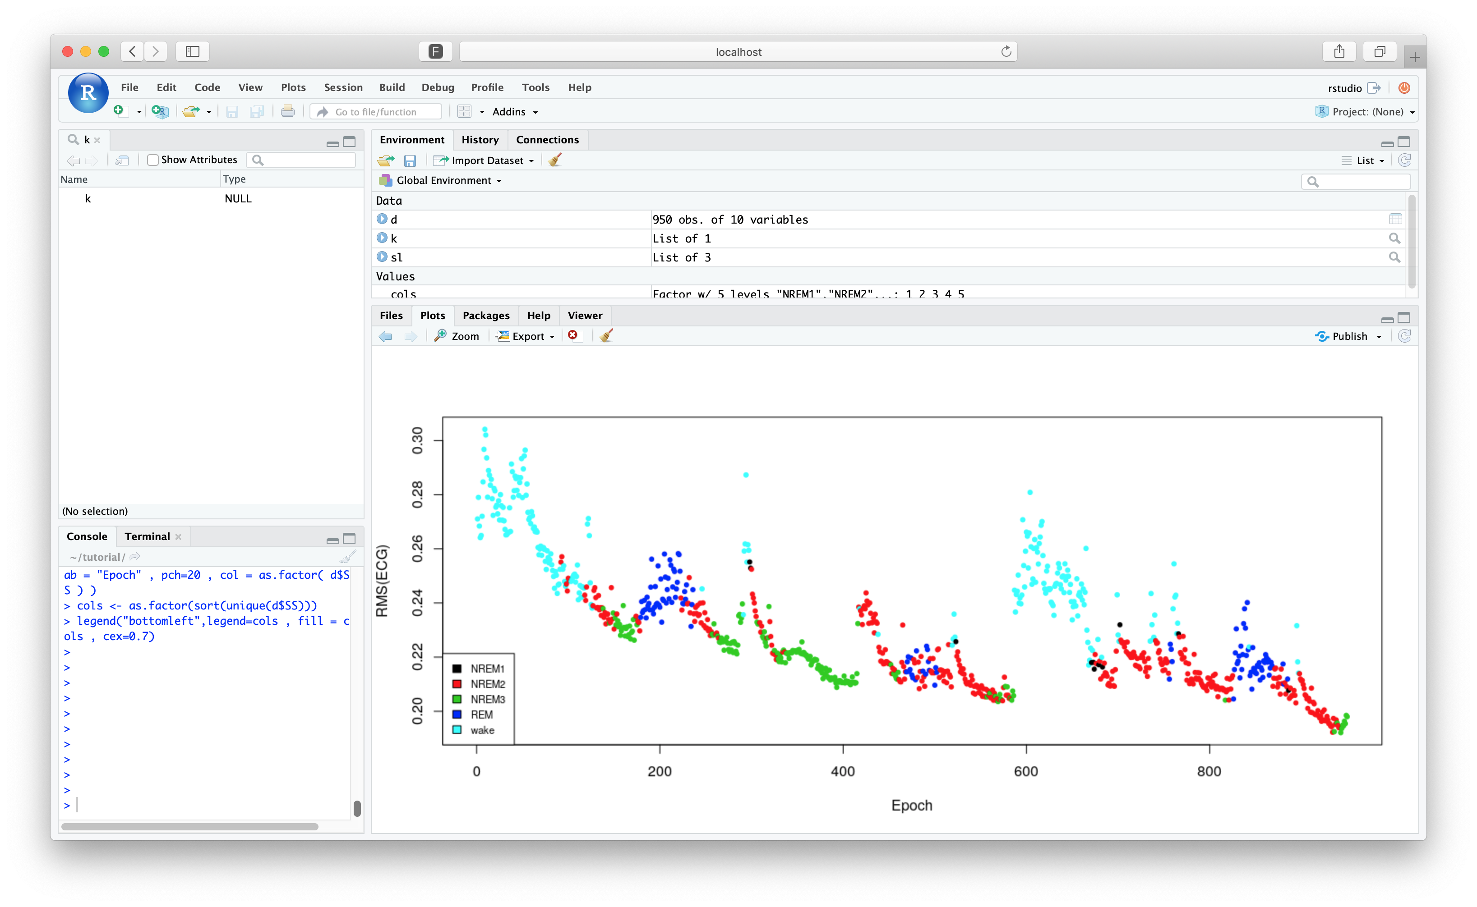Click the quit session power icon
This screenshot has width=1477, height=907.
point(1404,87)
